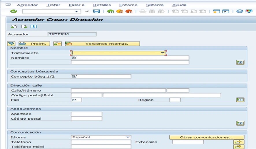Screen dimensions: 256x149
Task: Click the house Número input field
Action: 178,90
